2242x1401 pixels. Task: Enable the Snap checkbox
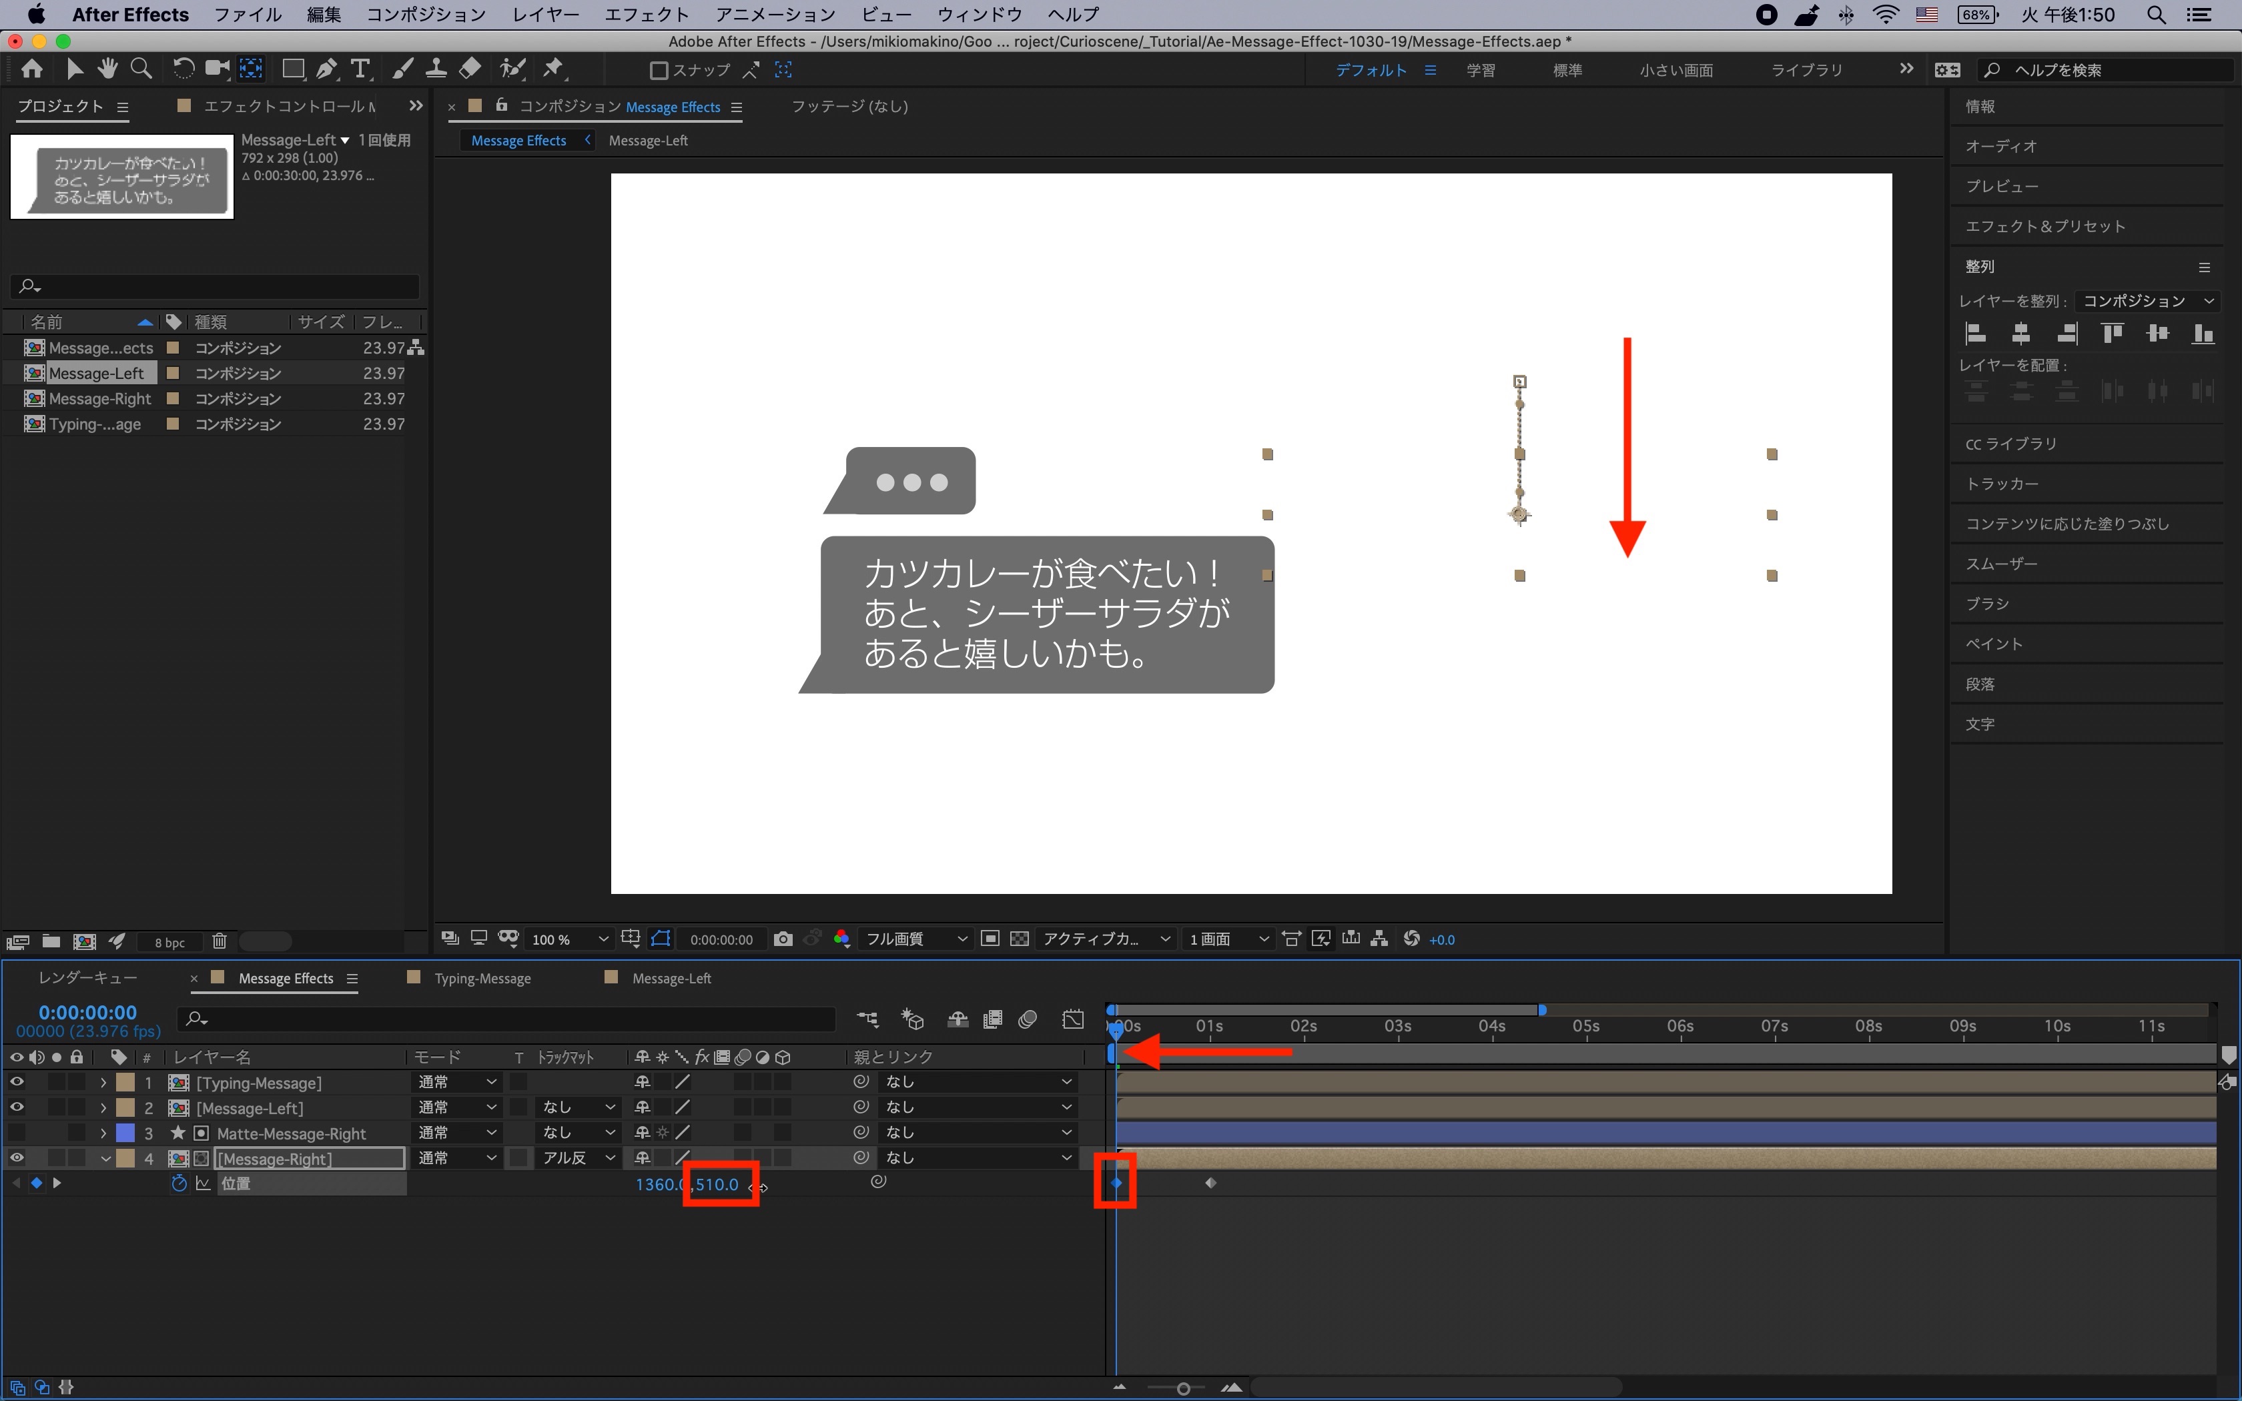click(659, 71)
